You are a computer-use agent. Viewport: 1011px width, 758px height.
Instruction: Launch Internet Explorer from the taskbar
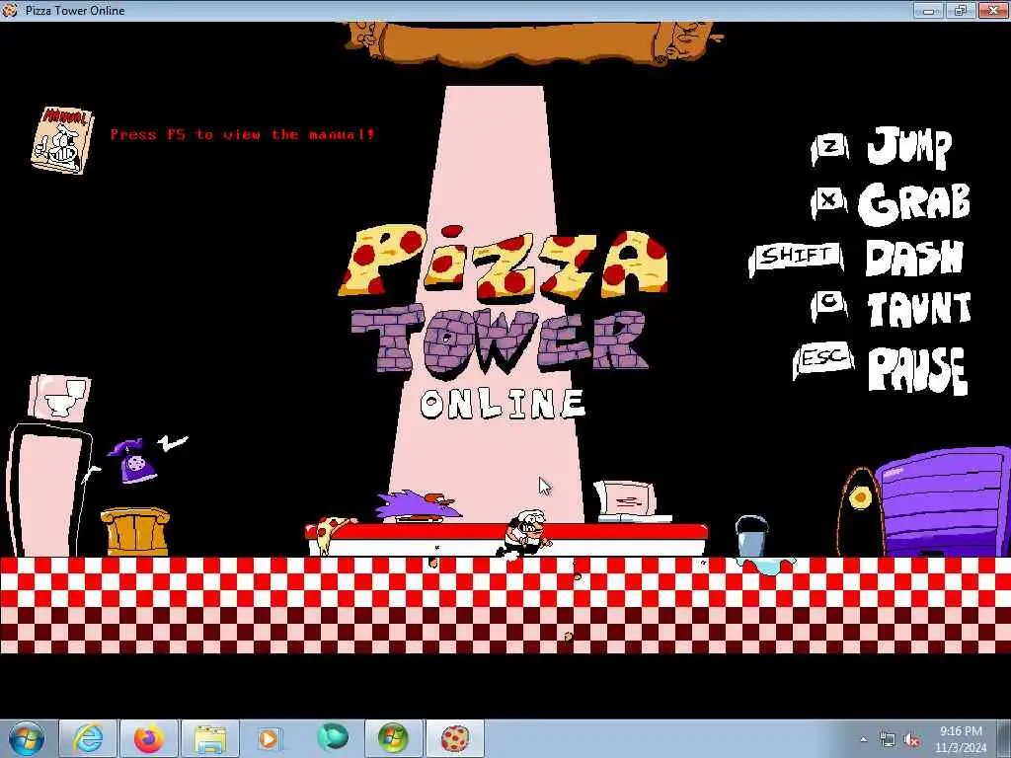[87, 738]
